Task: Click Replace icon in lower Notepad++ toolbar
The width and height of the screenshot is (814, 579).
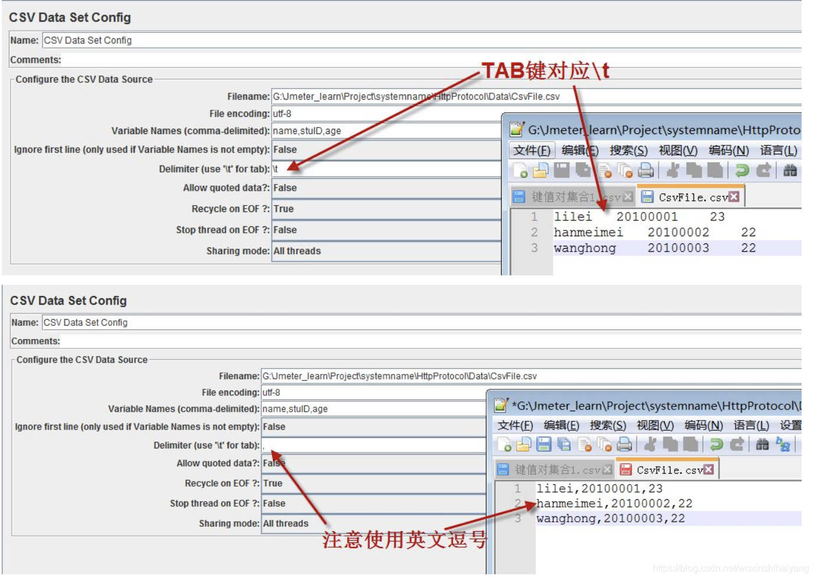Action: pyautogui.click(x=783, y=444)
